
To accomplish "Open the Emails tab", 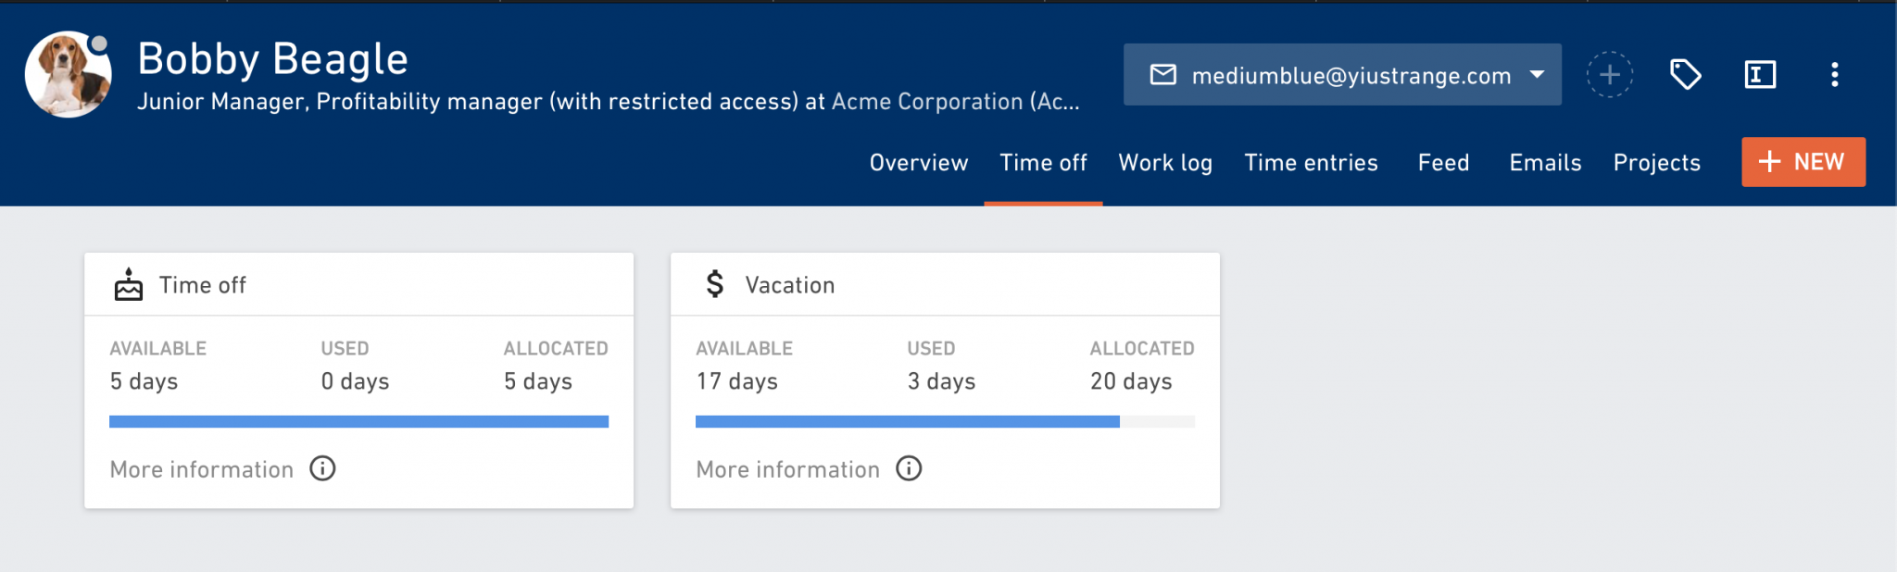I will [1545, 163].
